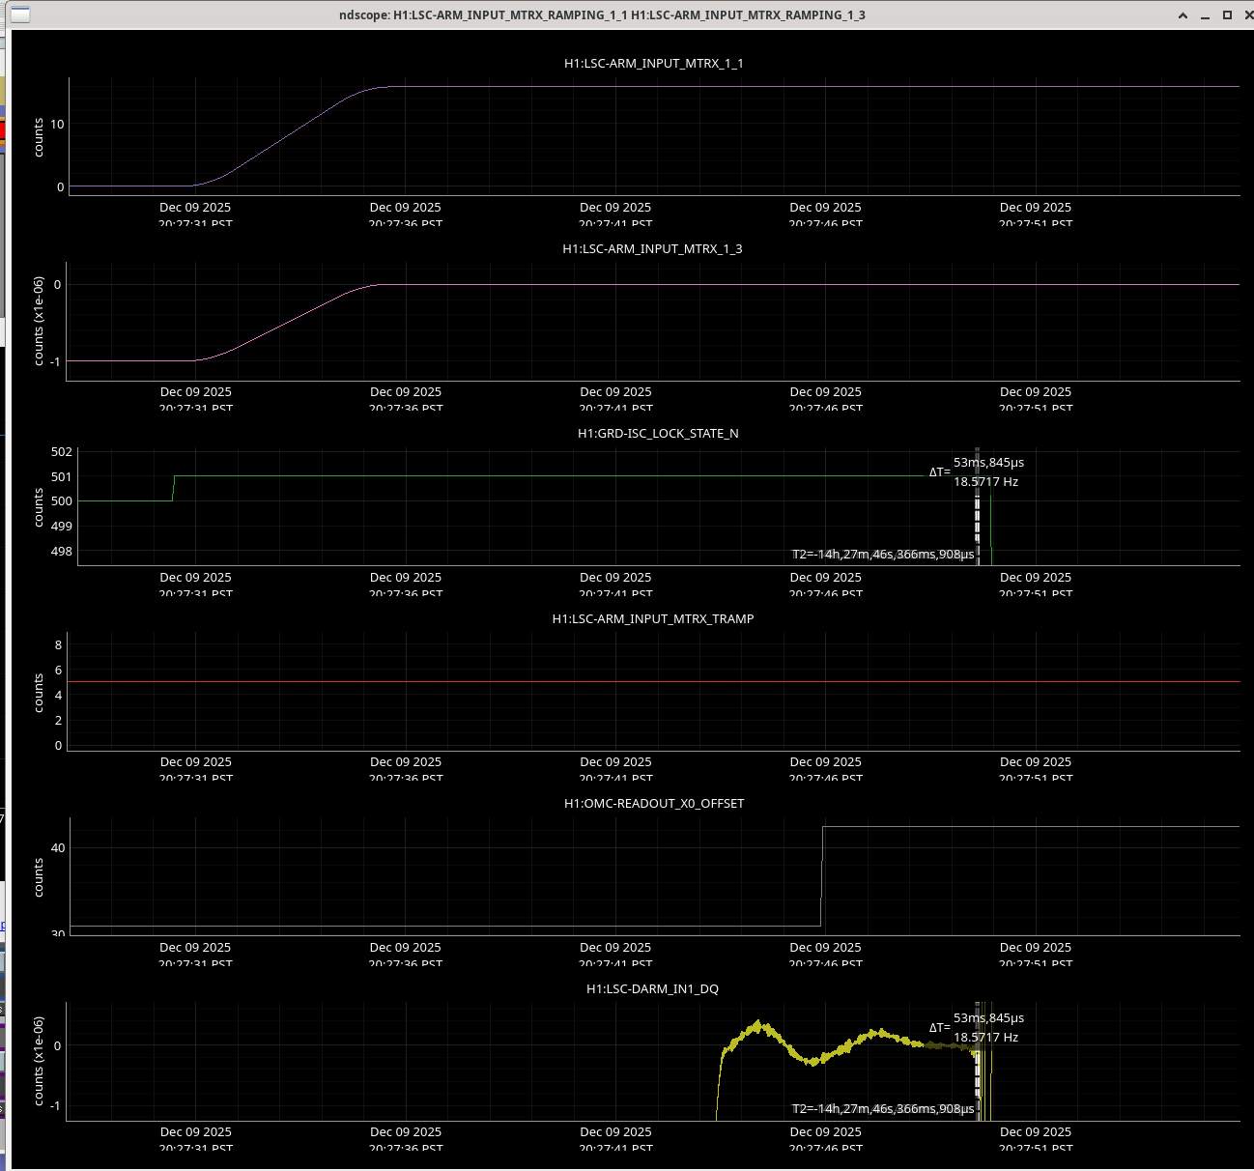Select the H1:LSC-DARM_IN1_DQ plot title
1254x1171 pixels.
coord(652,989)
